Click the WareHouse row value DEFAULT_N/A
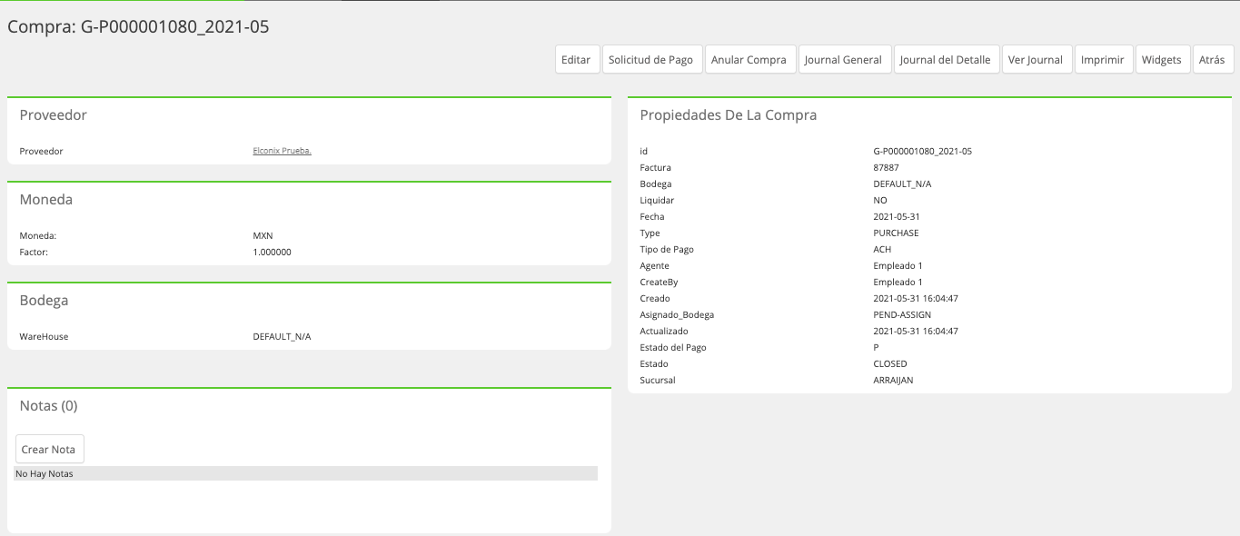This screenshot has height=536, width=1240. tap(282, 336)
